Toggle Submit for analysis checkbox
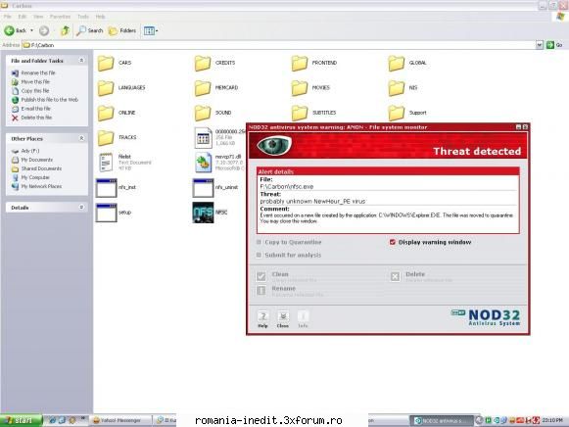The image size is (569, 427). tap(259, 255)
